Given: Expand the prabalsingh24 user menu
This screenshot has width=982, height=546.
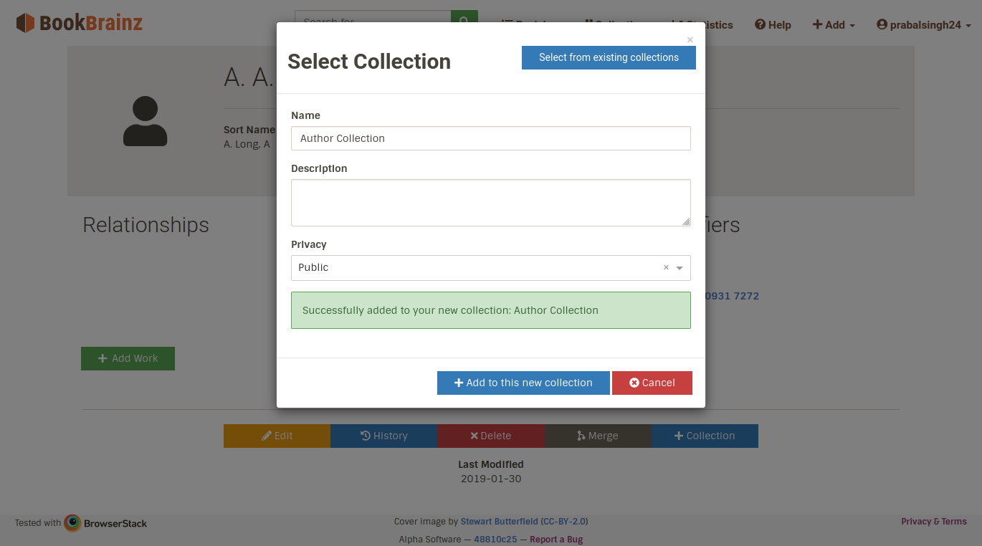Looking at the screenshot, I should tap(924, 25).
